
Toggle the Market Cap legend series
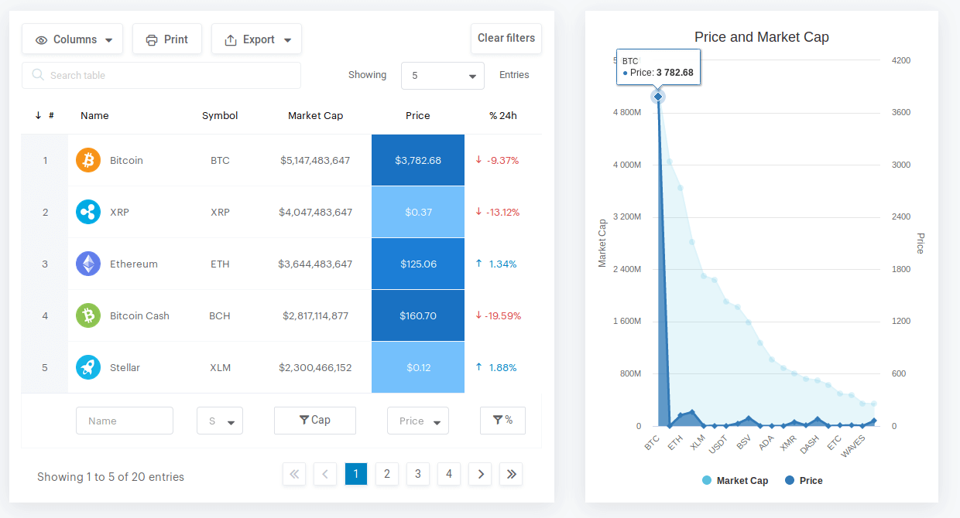pyautogui.click(x=735, y=480)
